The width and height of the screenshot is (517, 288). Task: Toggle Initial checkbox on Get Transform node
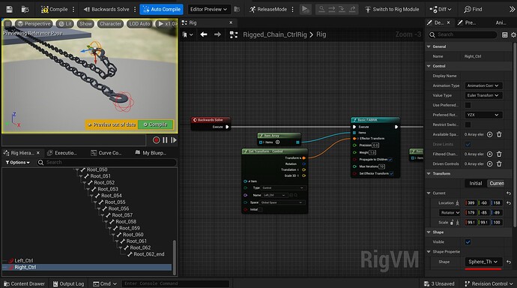[x=261, y=209]
